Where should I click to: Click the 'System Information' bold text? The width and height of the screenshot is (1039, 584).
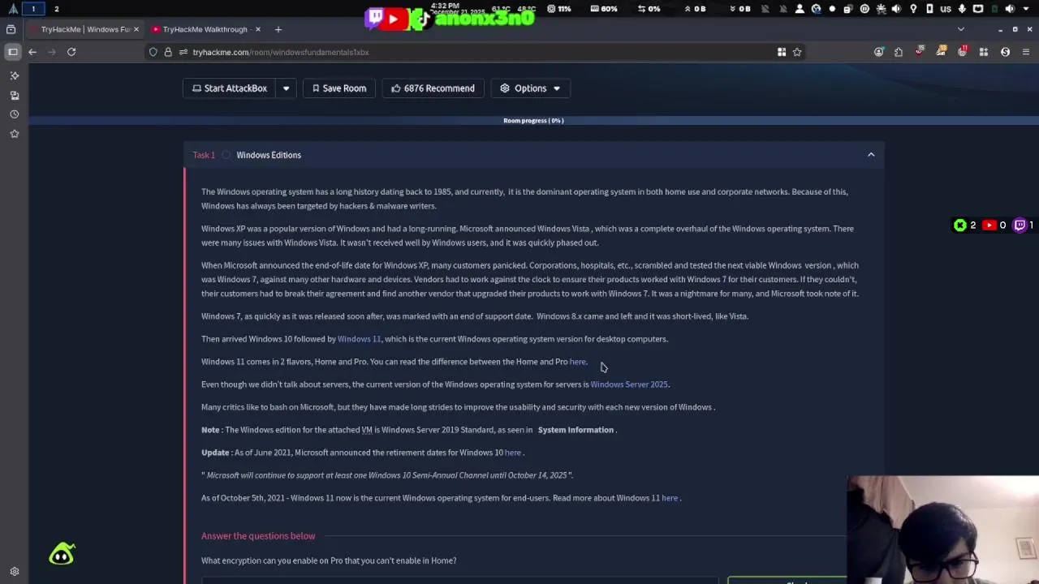point(576,430)
